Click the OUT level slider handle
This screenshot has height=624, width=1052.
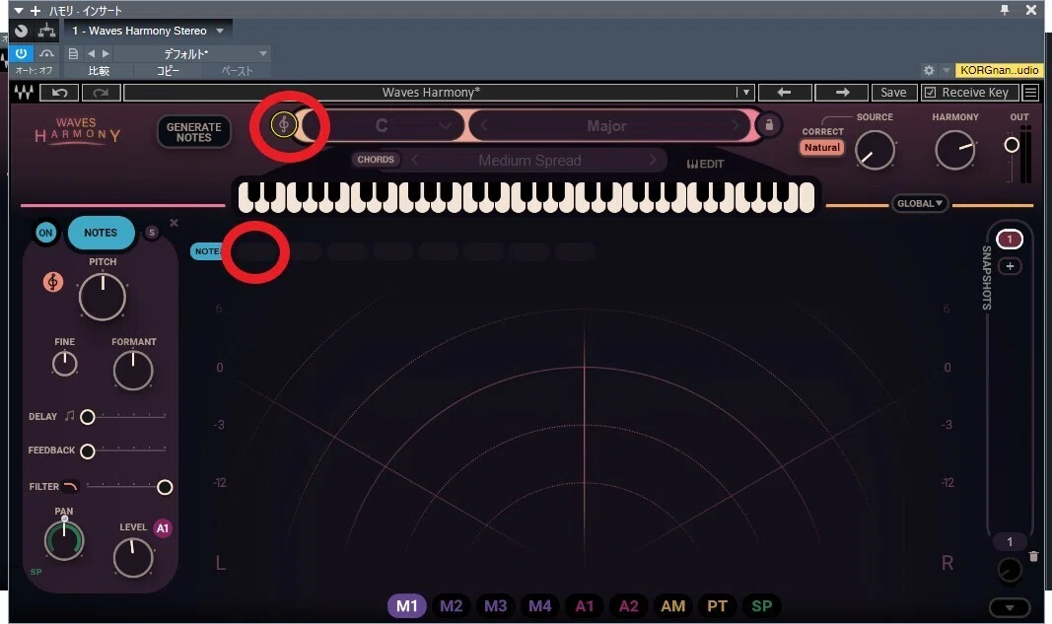1012,145
